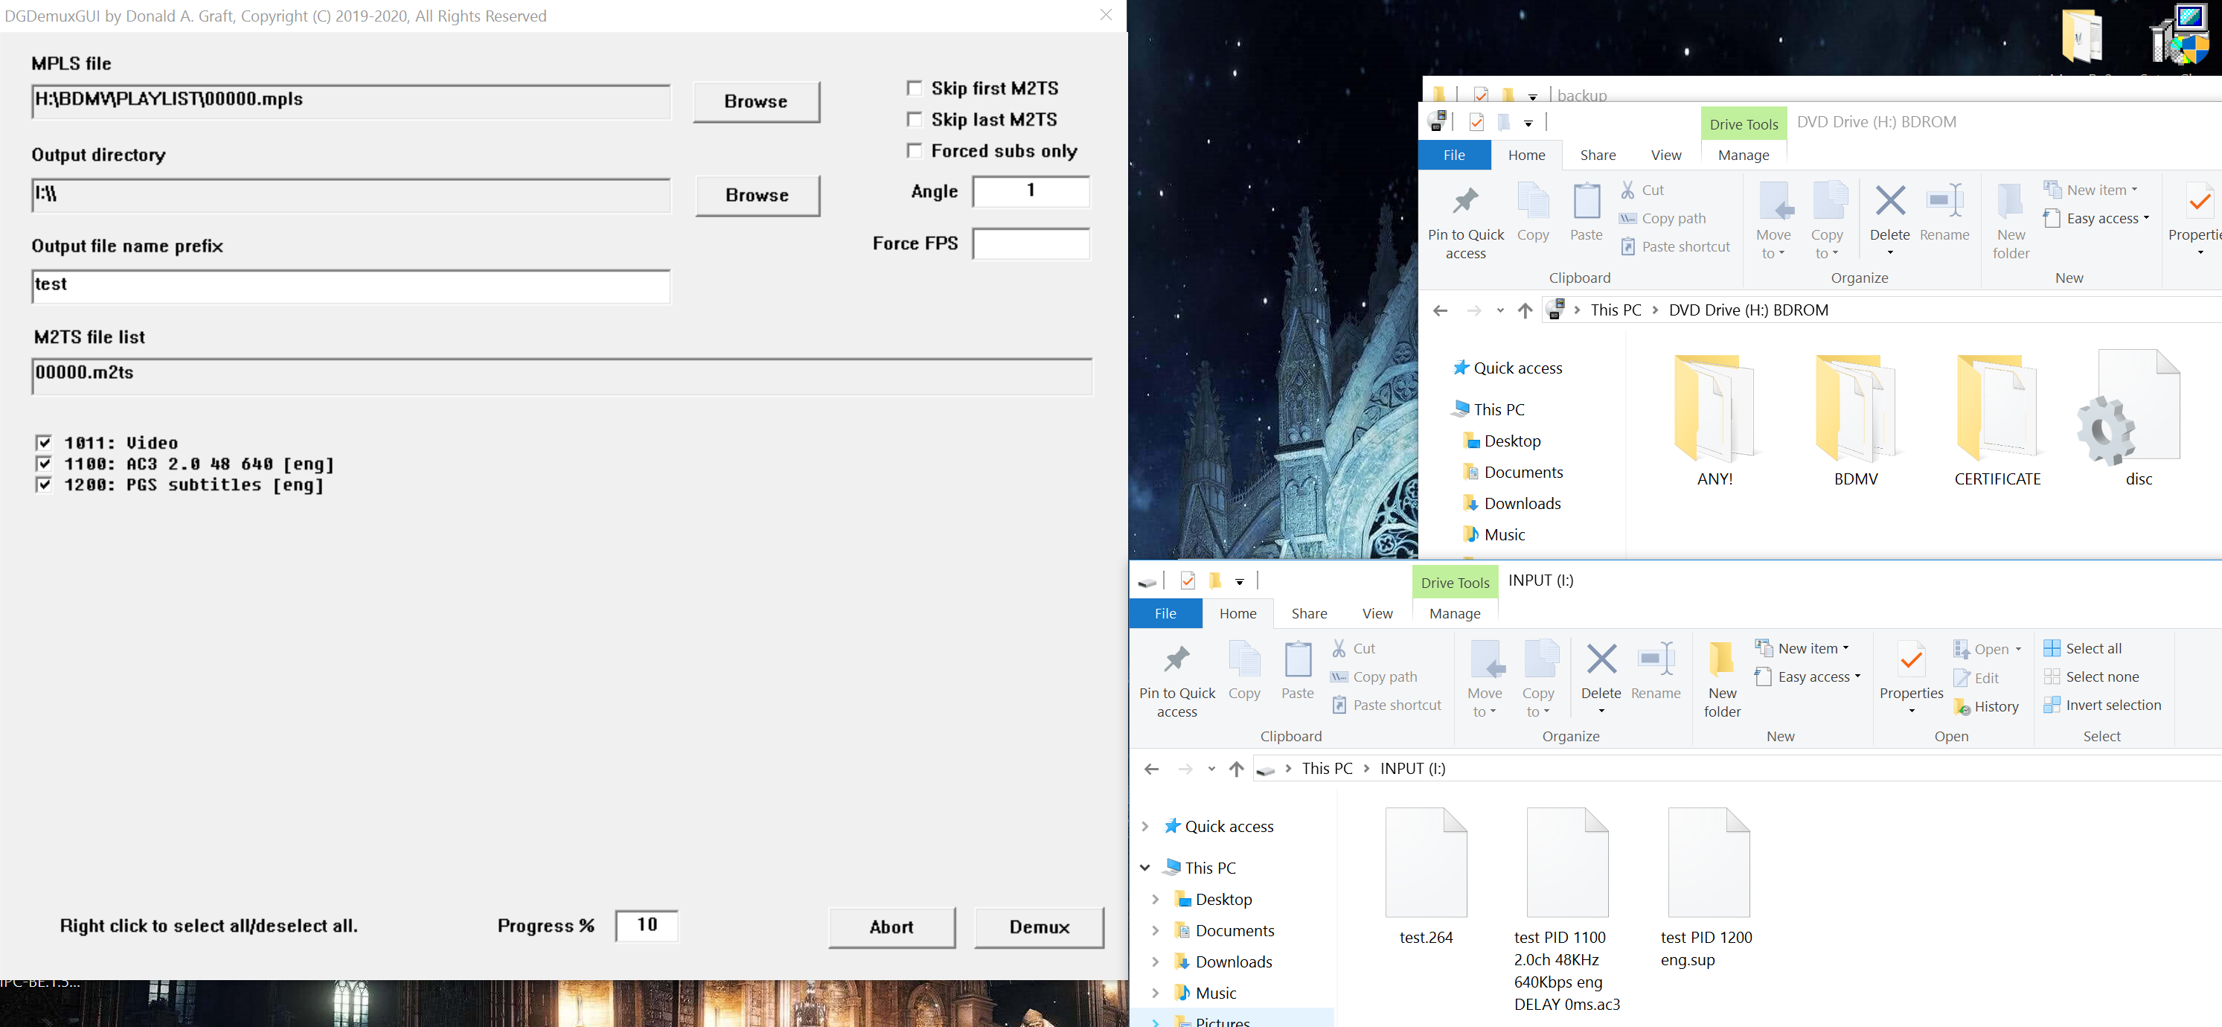Click Invert selection in the INPUT (I:) ribbon
The height and width of the screenshot is (1027, 2222).
point(2103,706)
